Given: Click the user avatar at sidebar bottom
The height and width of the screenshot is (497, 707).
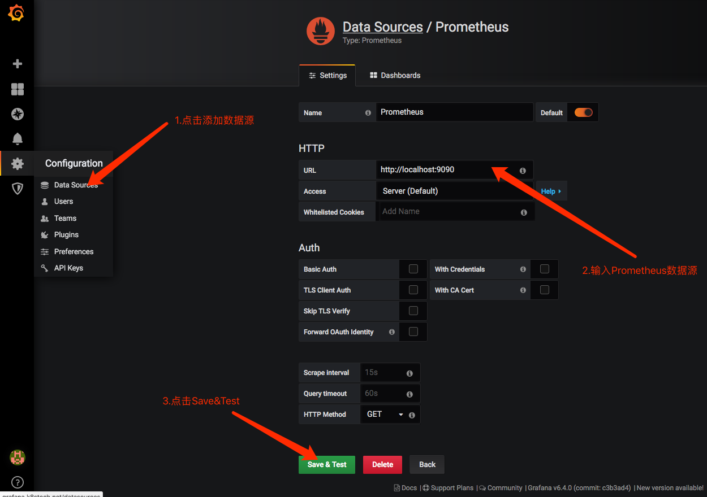Looking at the screenshot, I should coord(16,457).
